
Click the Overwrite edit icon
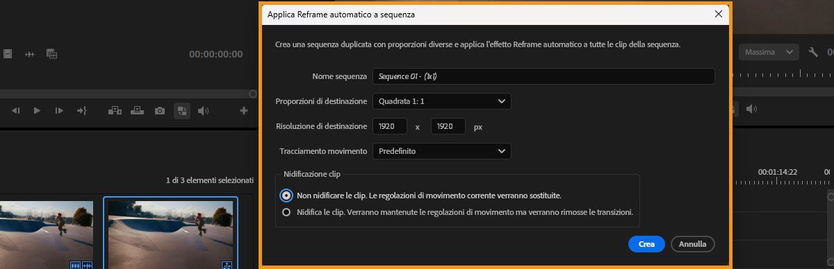pyautogui.click(x=137, y=110)
